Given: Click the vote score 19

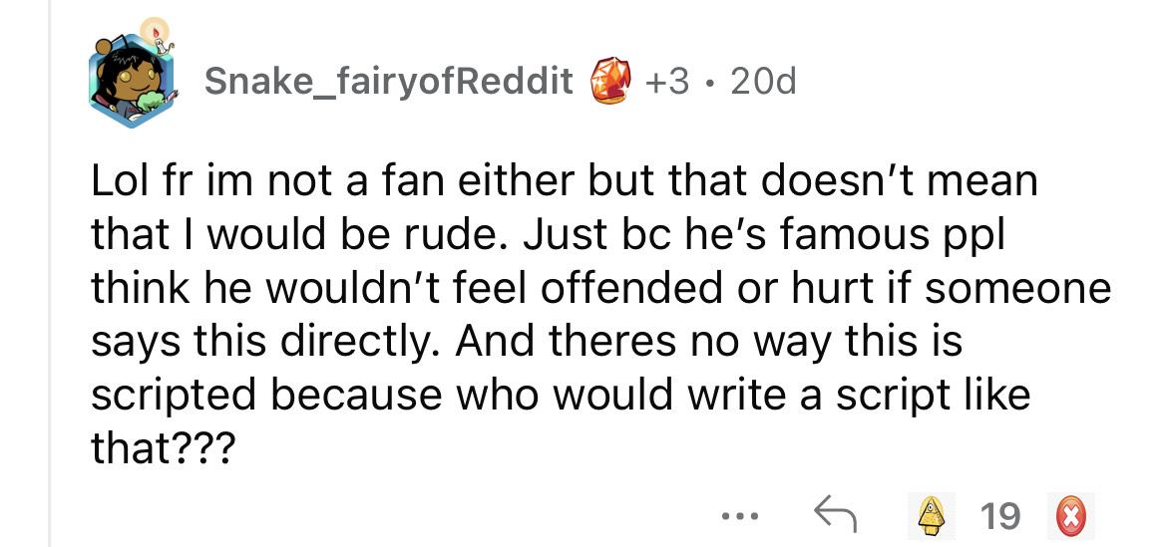Looking at the screenshot, I should (1000, 515).
